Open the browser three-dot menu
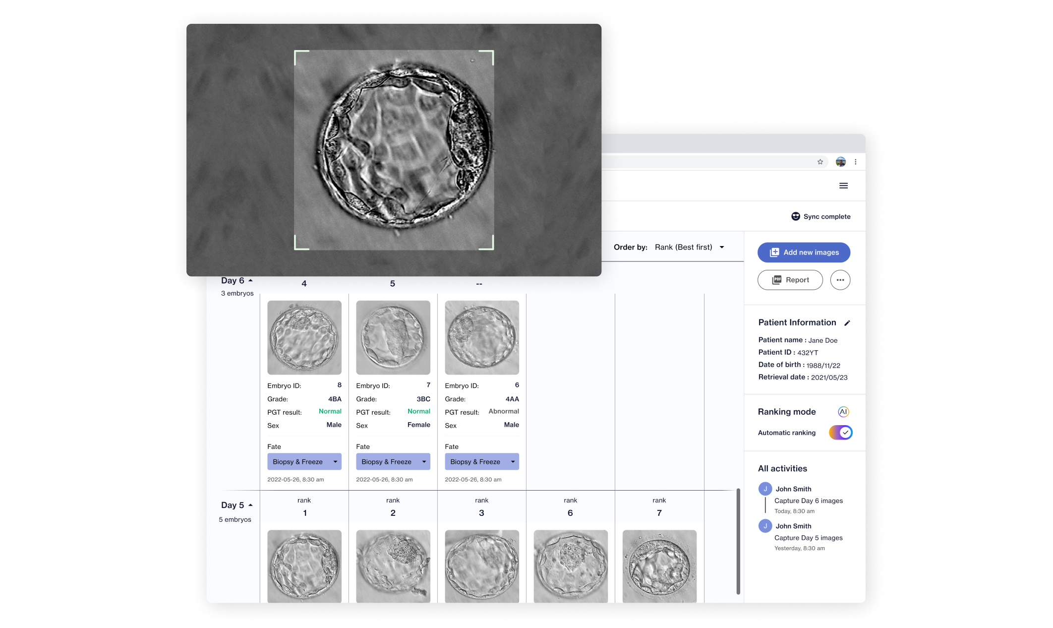This screenshot has height=628, width=1053. point(855,162)
